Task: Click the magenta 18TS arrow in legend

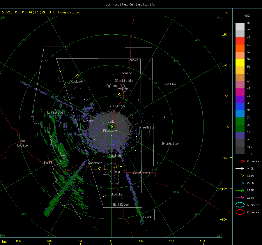Action: click(240, 198)
